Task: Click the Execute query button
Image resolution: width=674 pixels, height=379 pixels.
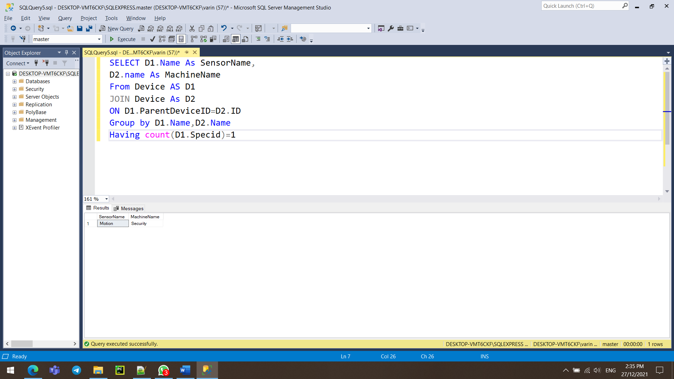Action: click(123, 39)
